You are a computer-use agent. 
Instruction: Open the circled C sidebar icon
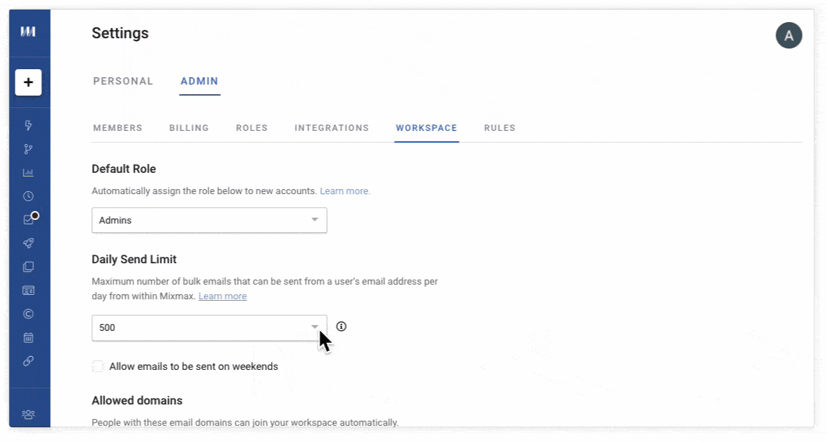click(x=29, y=314)
